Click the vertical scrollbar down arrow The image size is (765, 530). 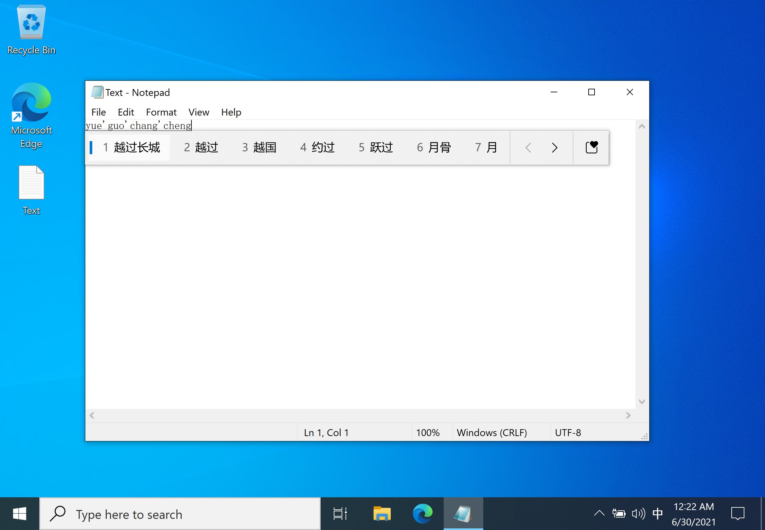tap(642, 402)
